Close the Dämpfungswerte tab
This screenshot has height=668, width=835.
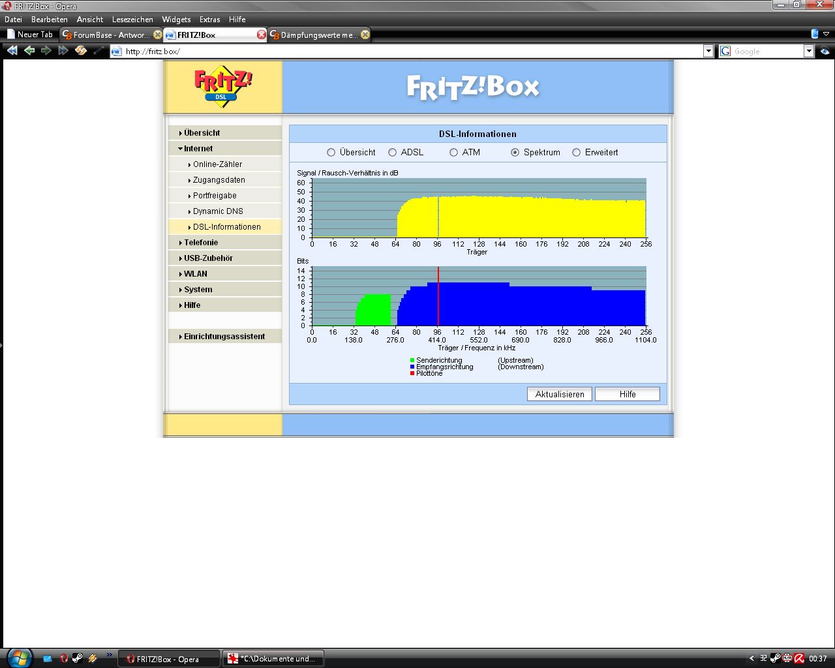[x=365, y=35]
